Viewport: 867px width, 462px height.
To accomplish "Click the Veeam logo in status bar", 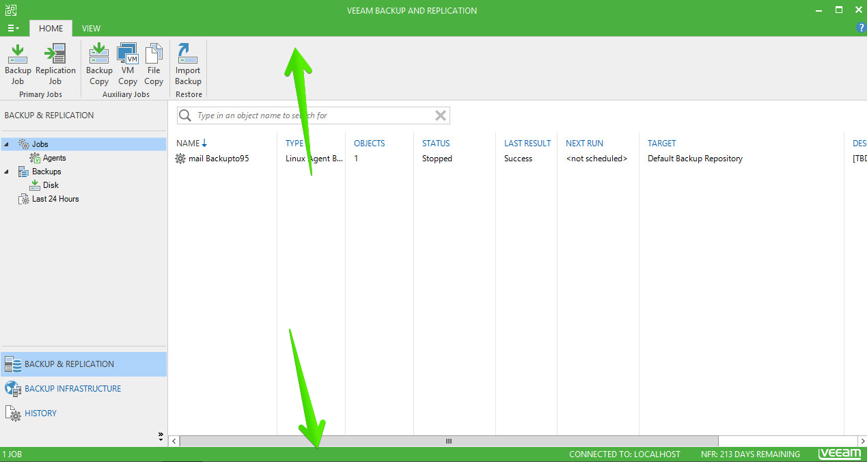I will click(840, 454).
